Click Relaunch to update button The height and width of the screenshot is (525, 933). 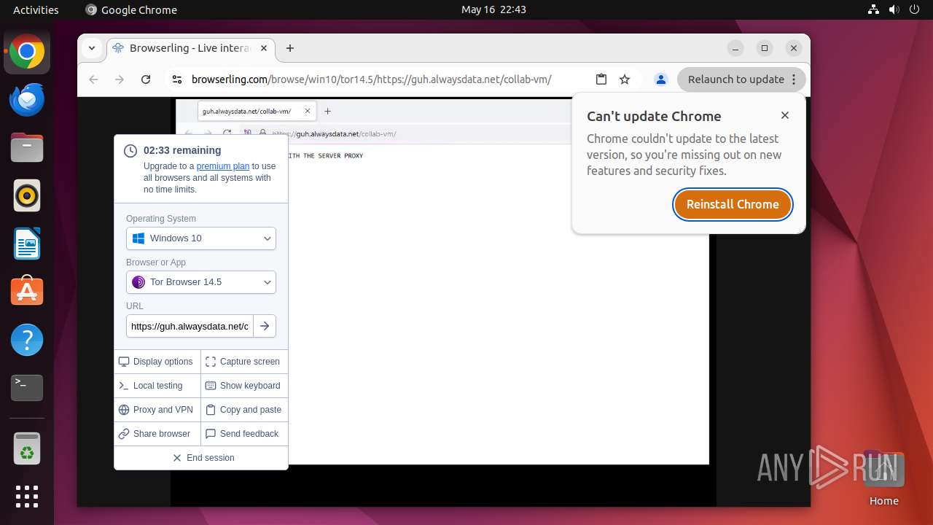(x=741, y=79)
